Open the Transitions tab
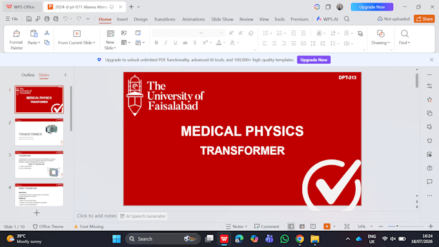Image resolution: width=439 pixels, height=247 pixels. [165, 19]
